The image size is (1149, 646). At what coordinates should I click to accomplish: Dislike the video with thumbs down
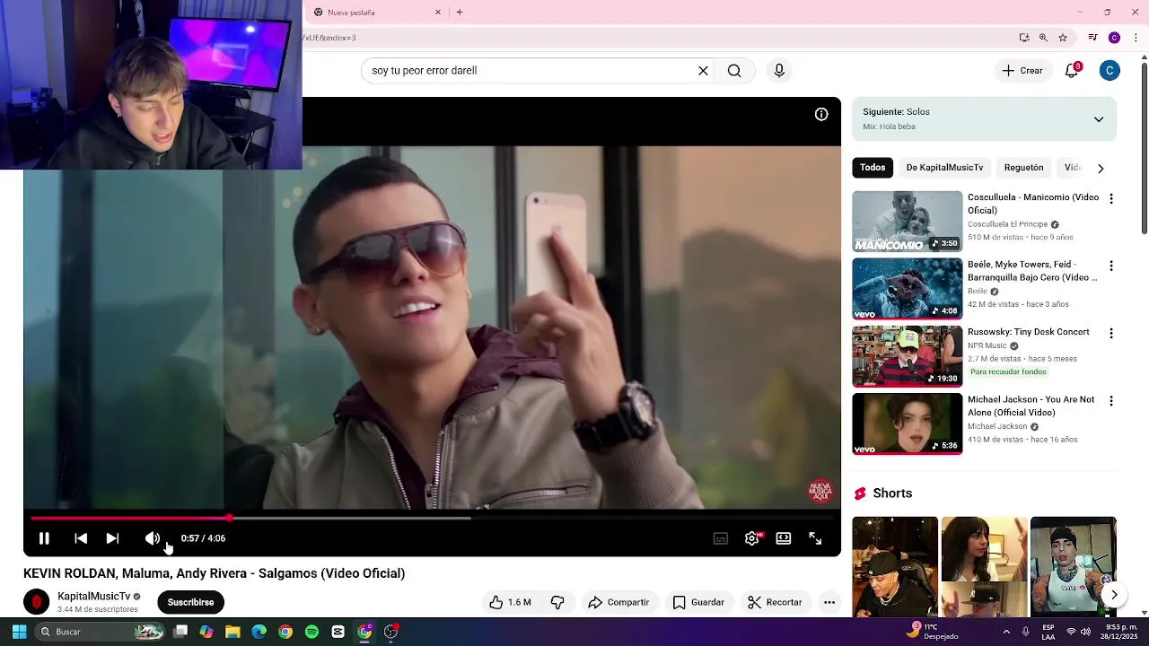tap(557, 602)
